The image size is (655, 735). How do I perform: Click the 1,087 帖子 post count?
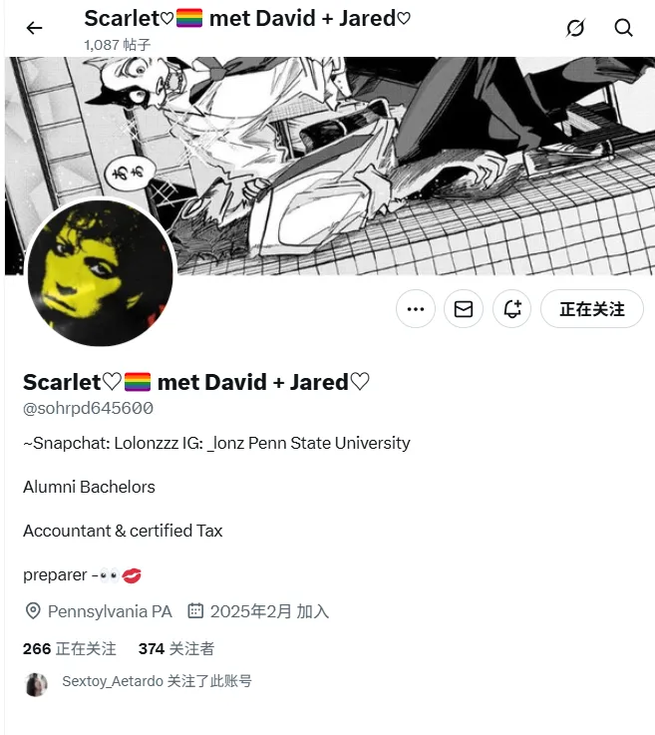(x=117, y=45)
